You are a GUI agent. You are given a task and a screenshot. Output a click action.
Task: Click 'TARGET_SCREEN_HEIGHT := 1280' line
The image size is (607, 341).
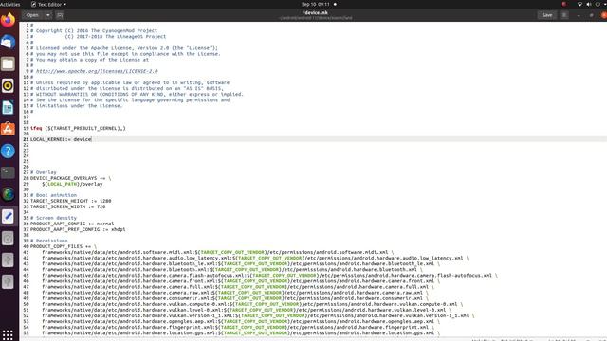click(71, 201)
